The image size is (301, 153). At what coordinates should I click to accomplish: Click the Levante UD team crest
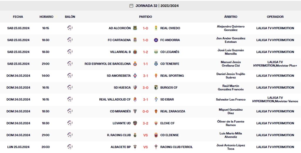tap(135, 123)
